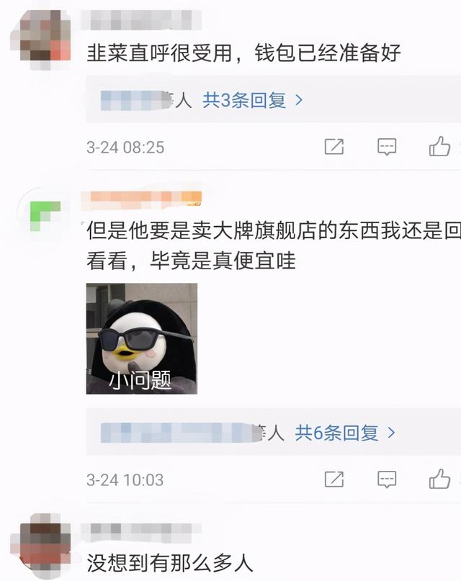Screen dimensions: 461x581
Task: Select comment about 大牌旗舰店 products
Action: pos(274,246)
